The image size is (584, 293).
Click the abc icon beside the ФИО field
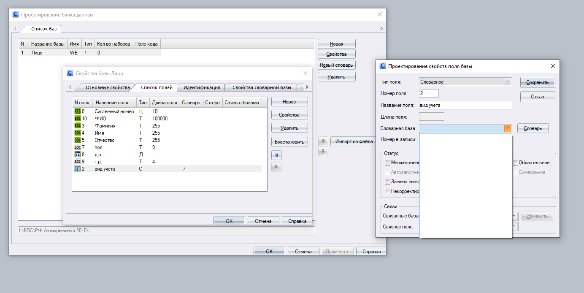(x=78, y=118)
